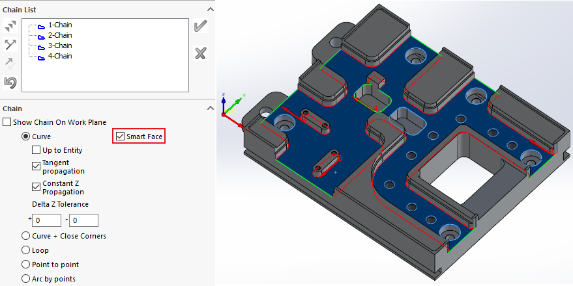Select 2-Chain in the chain list

point(60,35)
